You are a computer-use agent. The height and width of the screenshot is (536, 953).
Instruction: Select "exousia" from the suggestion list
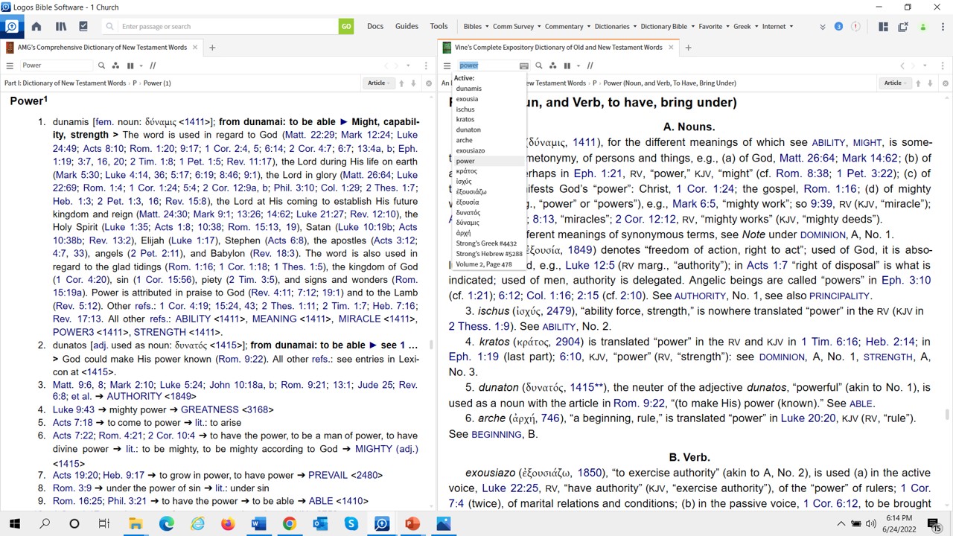tap(468, 98)
